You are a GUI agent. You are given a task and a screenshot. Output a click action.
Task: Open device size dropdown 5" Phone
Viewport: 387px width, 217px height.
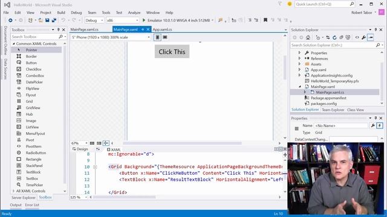[x=111, y=37]
